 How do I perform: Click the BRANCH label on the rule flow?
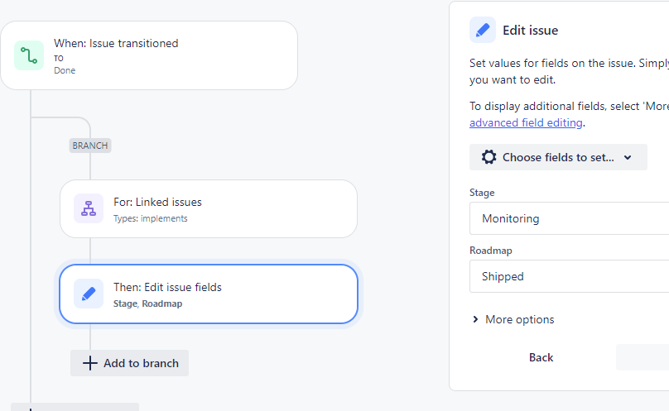tap(90, 146)
